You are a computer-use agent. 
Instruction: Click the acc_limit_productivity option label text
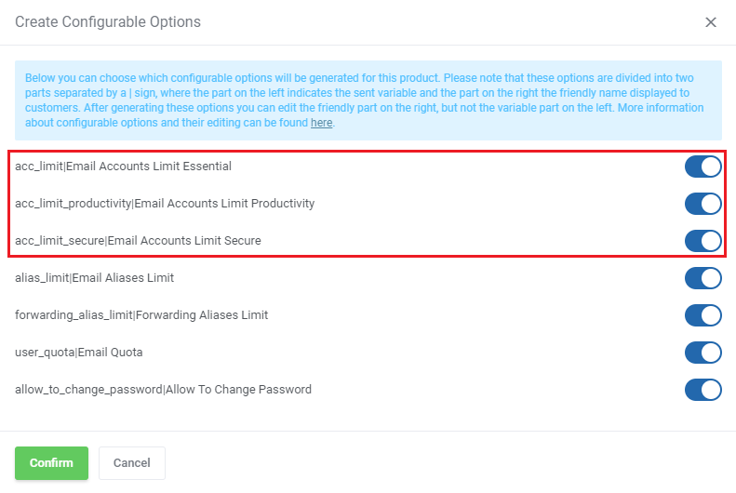[165, 204]
